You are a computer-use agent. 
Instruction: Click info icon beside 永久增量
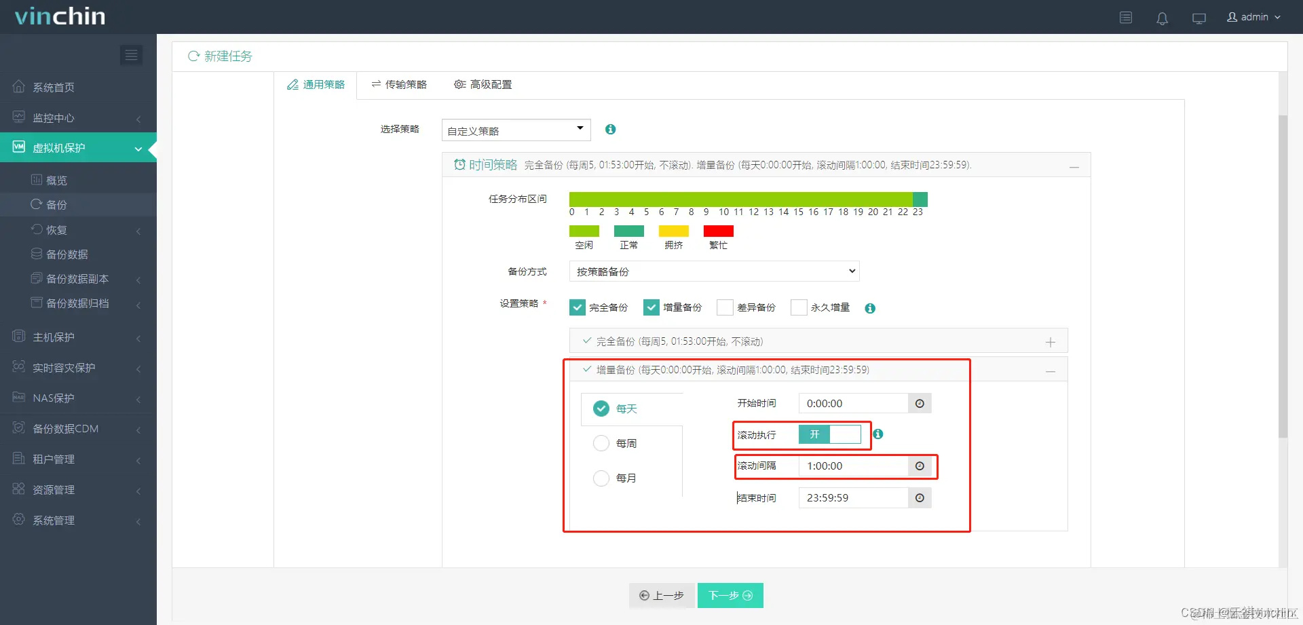click(870, 308)
